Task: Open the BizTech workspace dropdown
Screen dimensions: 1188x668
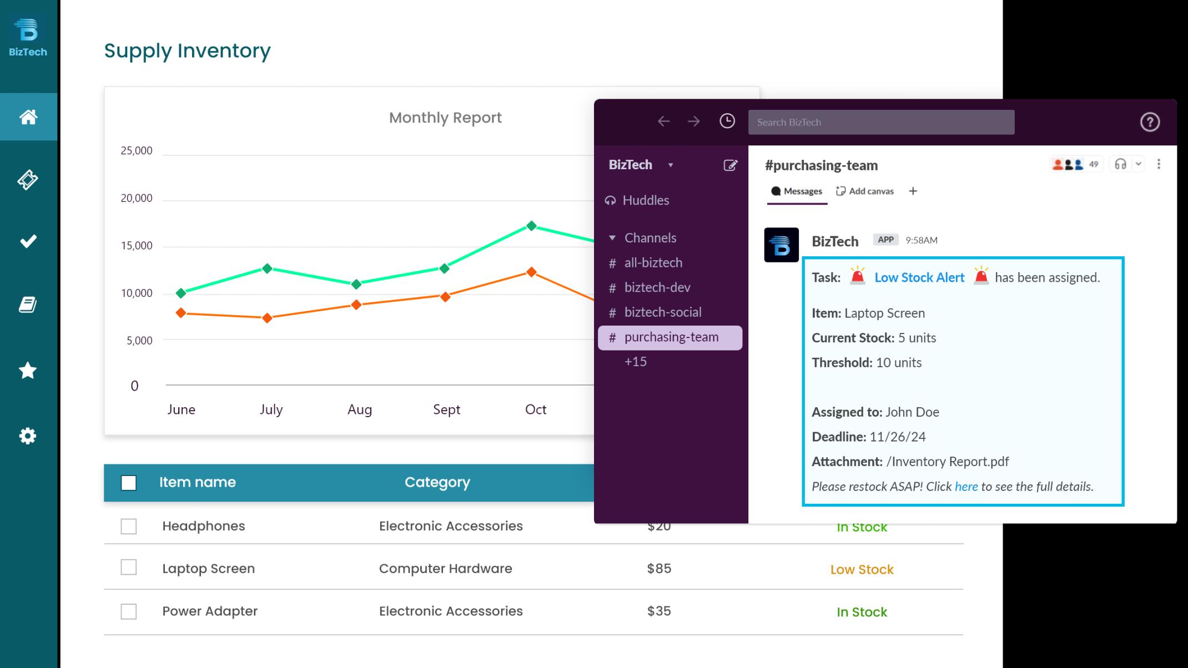Action: tap(671, 165)
